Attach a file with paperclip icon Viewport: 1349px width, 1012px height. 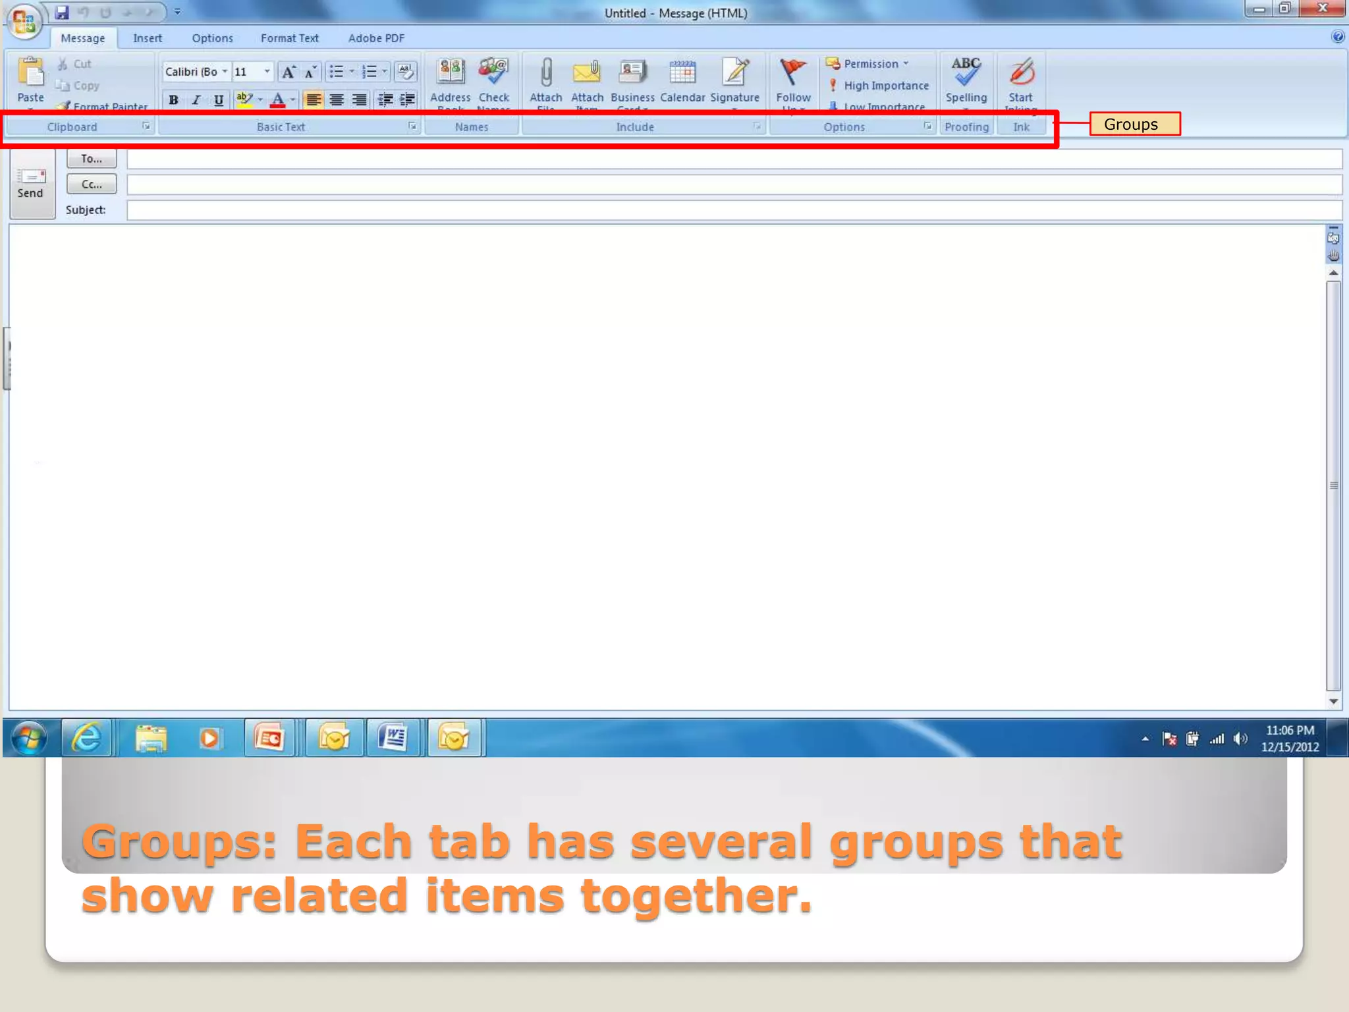[546, 72]
